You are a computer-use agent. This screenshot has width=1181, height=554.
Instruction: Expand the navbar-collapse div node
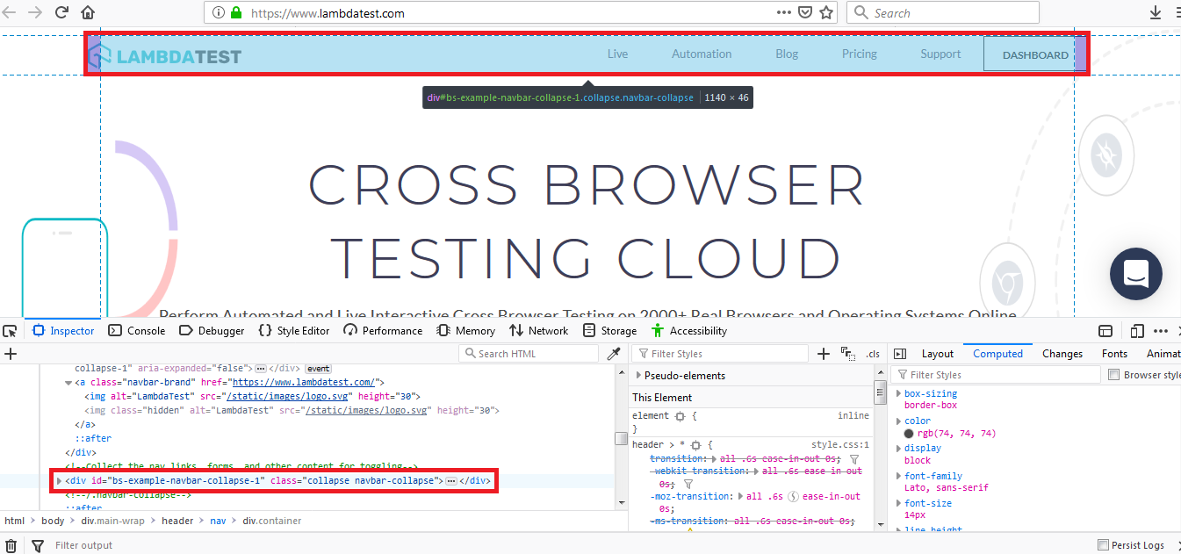tap(58, 480)
